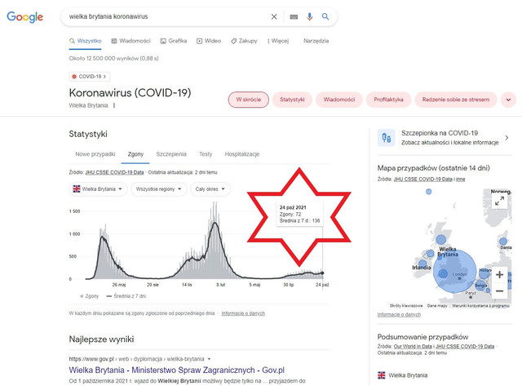The height and width of the screenshot is (386, 522).
Task: Select the Nowe przypadki statistics tab
Action: coord(95,154)
